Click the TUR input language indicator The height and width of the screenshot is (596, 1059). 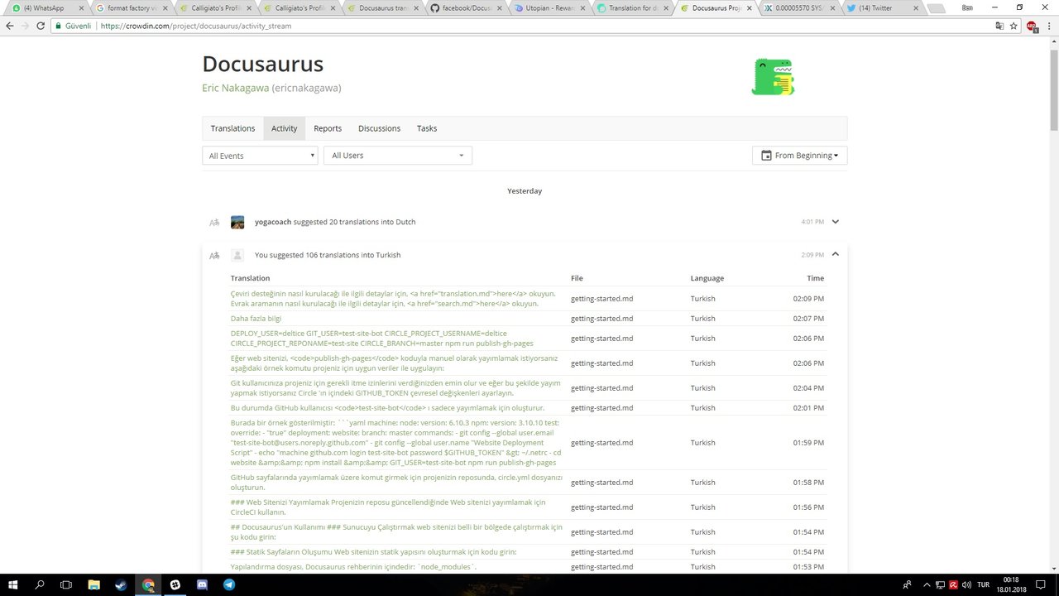click(984, 584)
